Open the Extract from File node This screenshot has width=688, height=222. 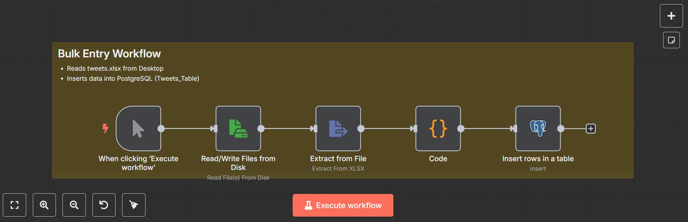coord(338,128)
